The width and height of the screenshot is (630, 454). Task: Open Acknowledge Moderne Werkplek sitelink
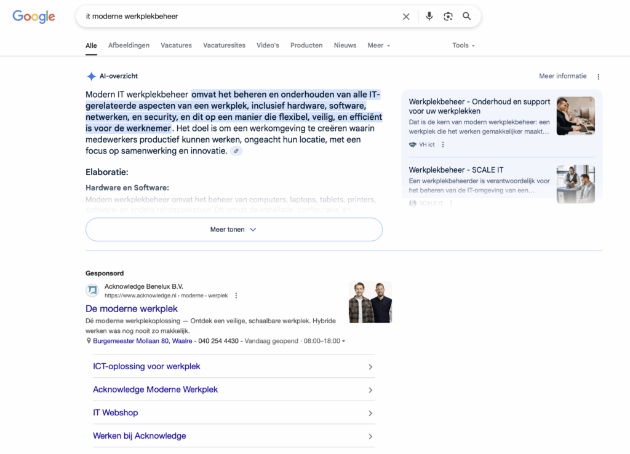point(155,389)
